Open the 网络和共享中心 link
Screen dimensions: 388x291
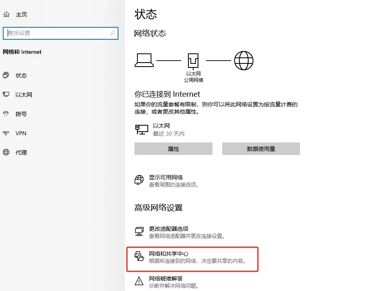tap(169, 254)
